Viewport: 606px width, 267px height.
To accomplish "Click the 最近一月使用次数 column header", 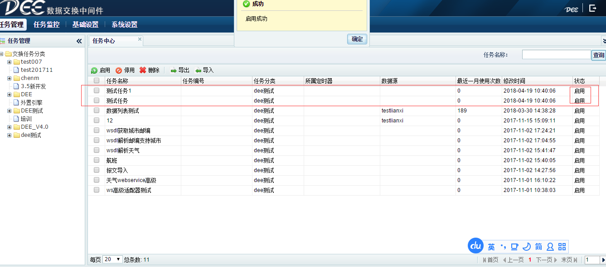I will (479, 81).
